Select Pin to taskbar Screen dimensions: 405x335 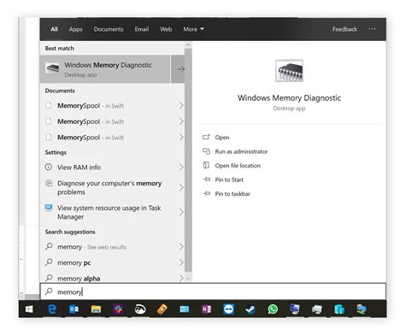pyautogui.click(x=226, y=194)
